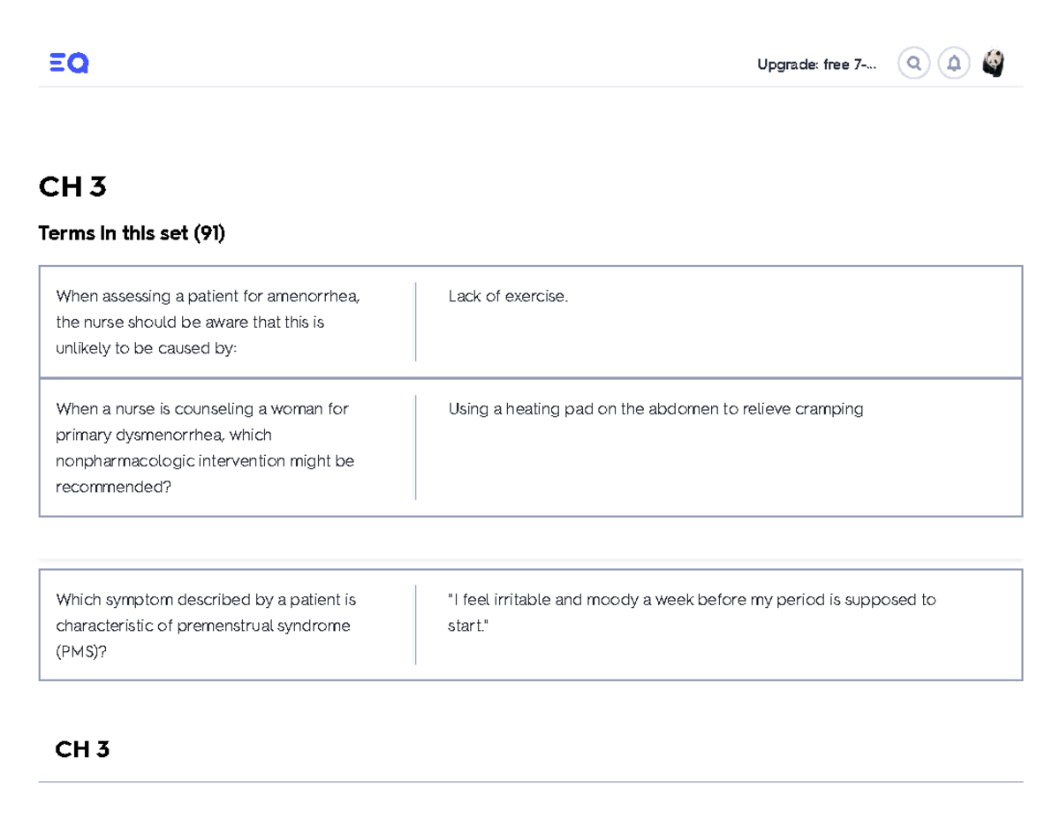Select the bell icon next to search
1060x819 pixels.
coord(954,63)
